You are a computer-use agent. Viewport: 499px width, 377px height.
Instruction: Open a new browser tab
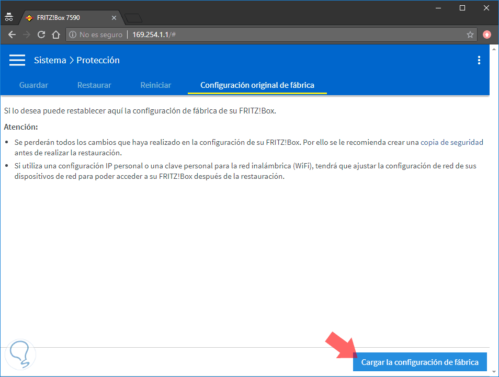pos(133,18)
